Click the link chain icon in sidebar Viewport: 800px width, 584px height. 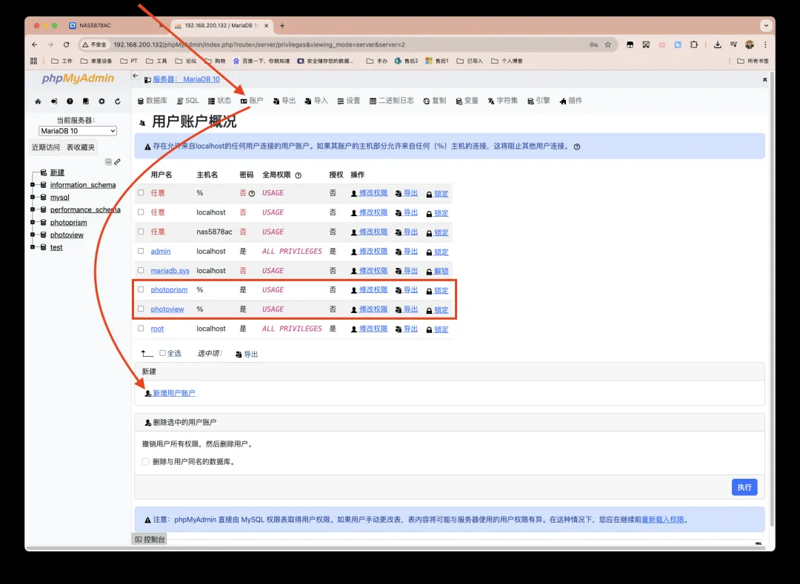(x=117, y=161)
